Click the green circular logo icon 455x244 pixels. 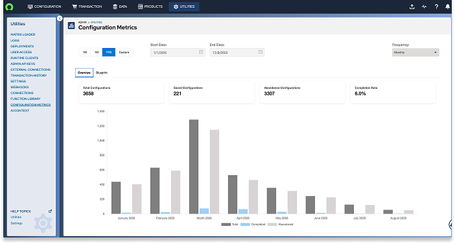[x=9, y=6]
